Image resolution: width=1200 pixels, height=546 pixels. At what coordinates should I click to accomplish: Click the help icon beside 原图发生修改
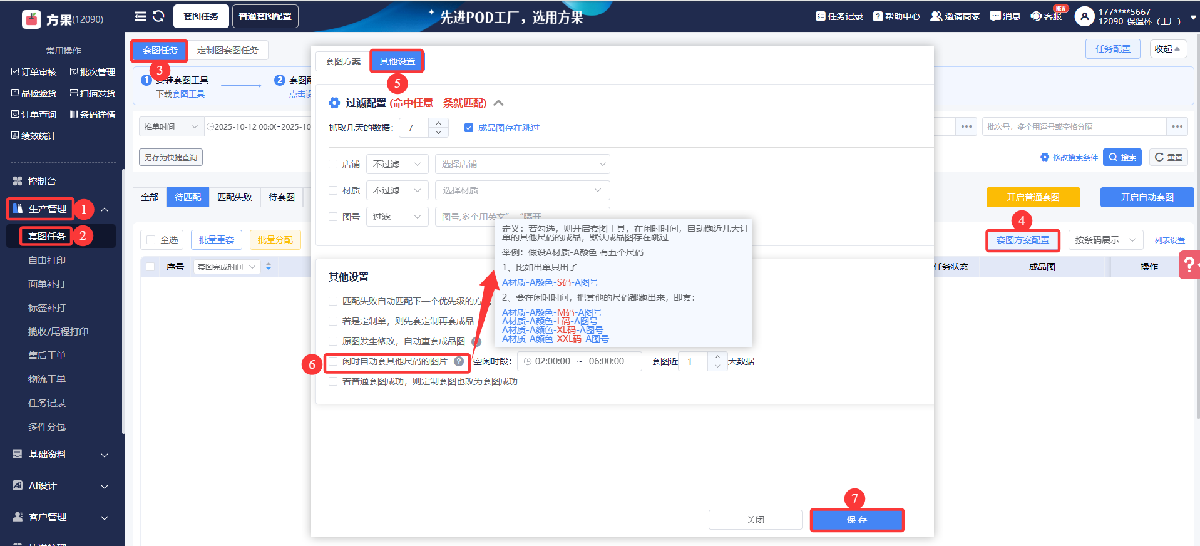pyautogui.click(x=476, y=342)
